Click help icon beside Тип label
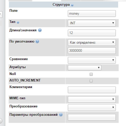126x126 pixels. pyautogui.click(x=18, y=22)
